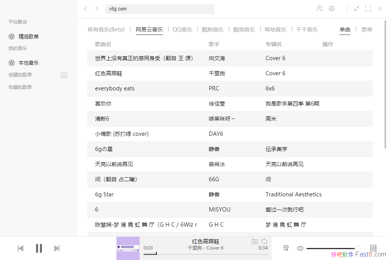Viewport: 388px width, 260px height.
Task: Mute the volume speaker icon
Action: tap(300, 248)
